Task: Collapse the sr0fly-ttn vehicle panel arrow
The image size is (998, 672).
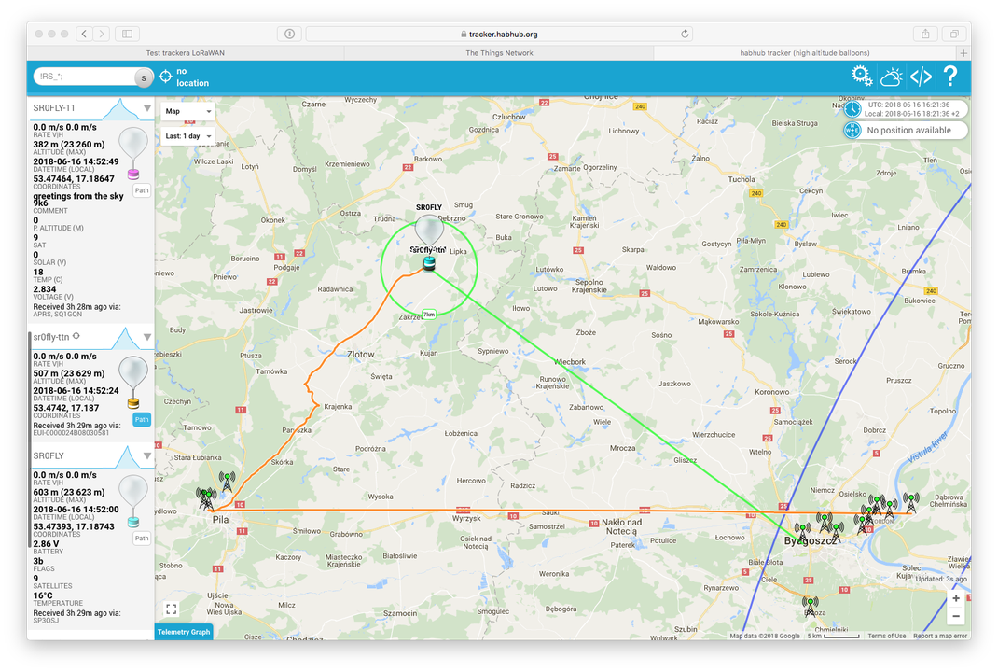Action: tap(147, 337)
